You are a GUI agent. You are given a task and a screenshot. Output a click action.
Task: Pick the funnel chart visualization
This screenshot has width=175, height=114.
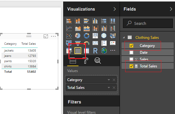(78, 43)
